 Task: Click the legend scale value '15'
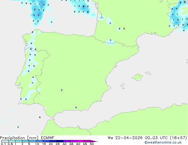[44, 144]
